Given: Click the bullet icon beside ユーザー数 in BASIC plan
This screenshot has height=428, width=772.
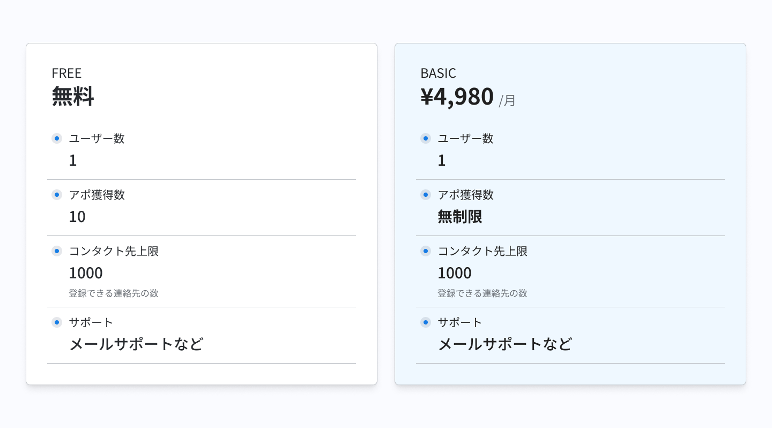Looking at the screenshot, I should click(x=426, y=138).
